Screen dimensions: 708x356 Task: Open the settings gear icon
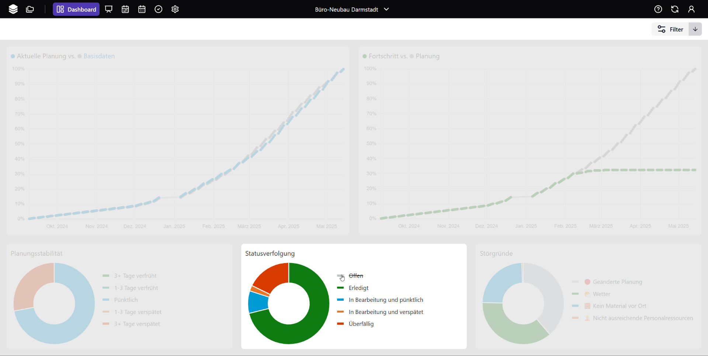click(x=175, y=9)
